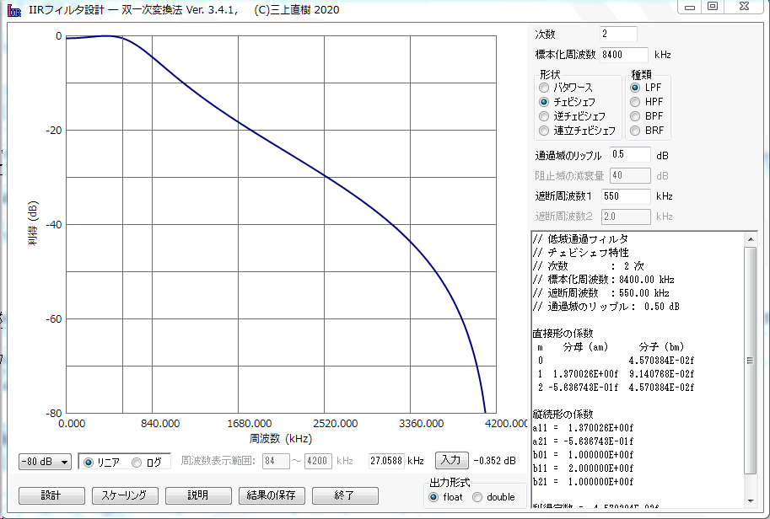Select the 逆チェビシェフ filter shape

click(x=545, y=116)
